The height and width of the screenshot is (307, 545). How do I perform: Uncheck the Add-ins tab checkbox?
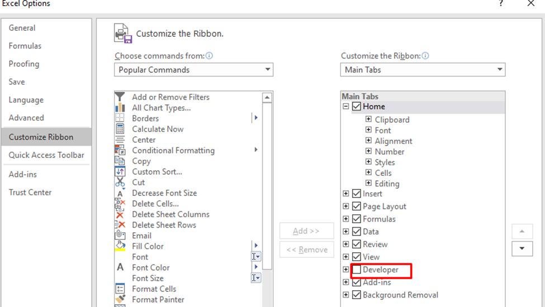pyautogui.click(x=357, y=282)
